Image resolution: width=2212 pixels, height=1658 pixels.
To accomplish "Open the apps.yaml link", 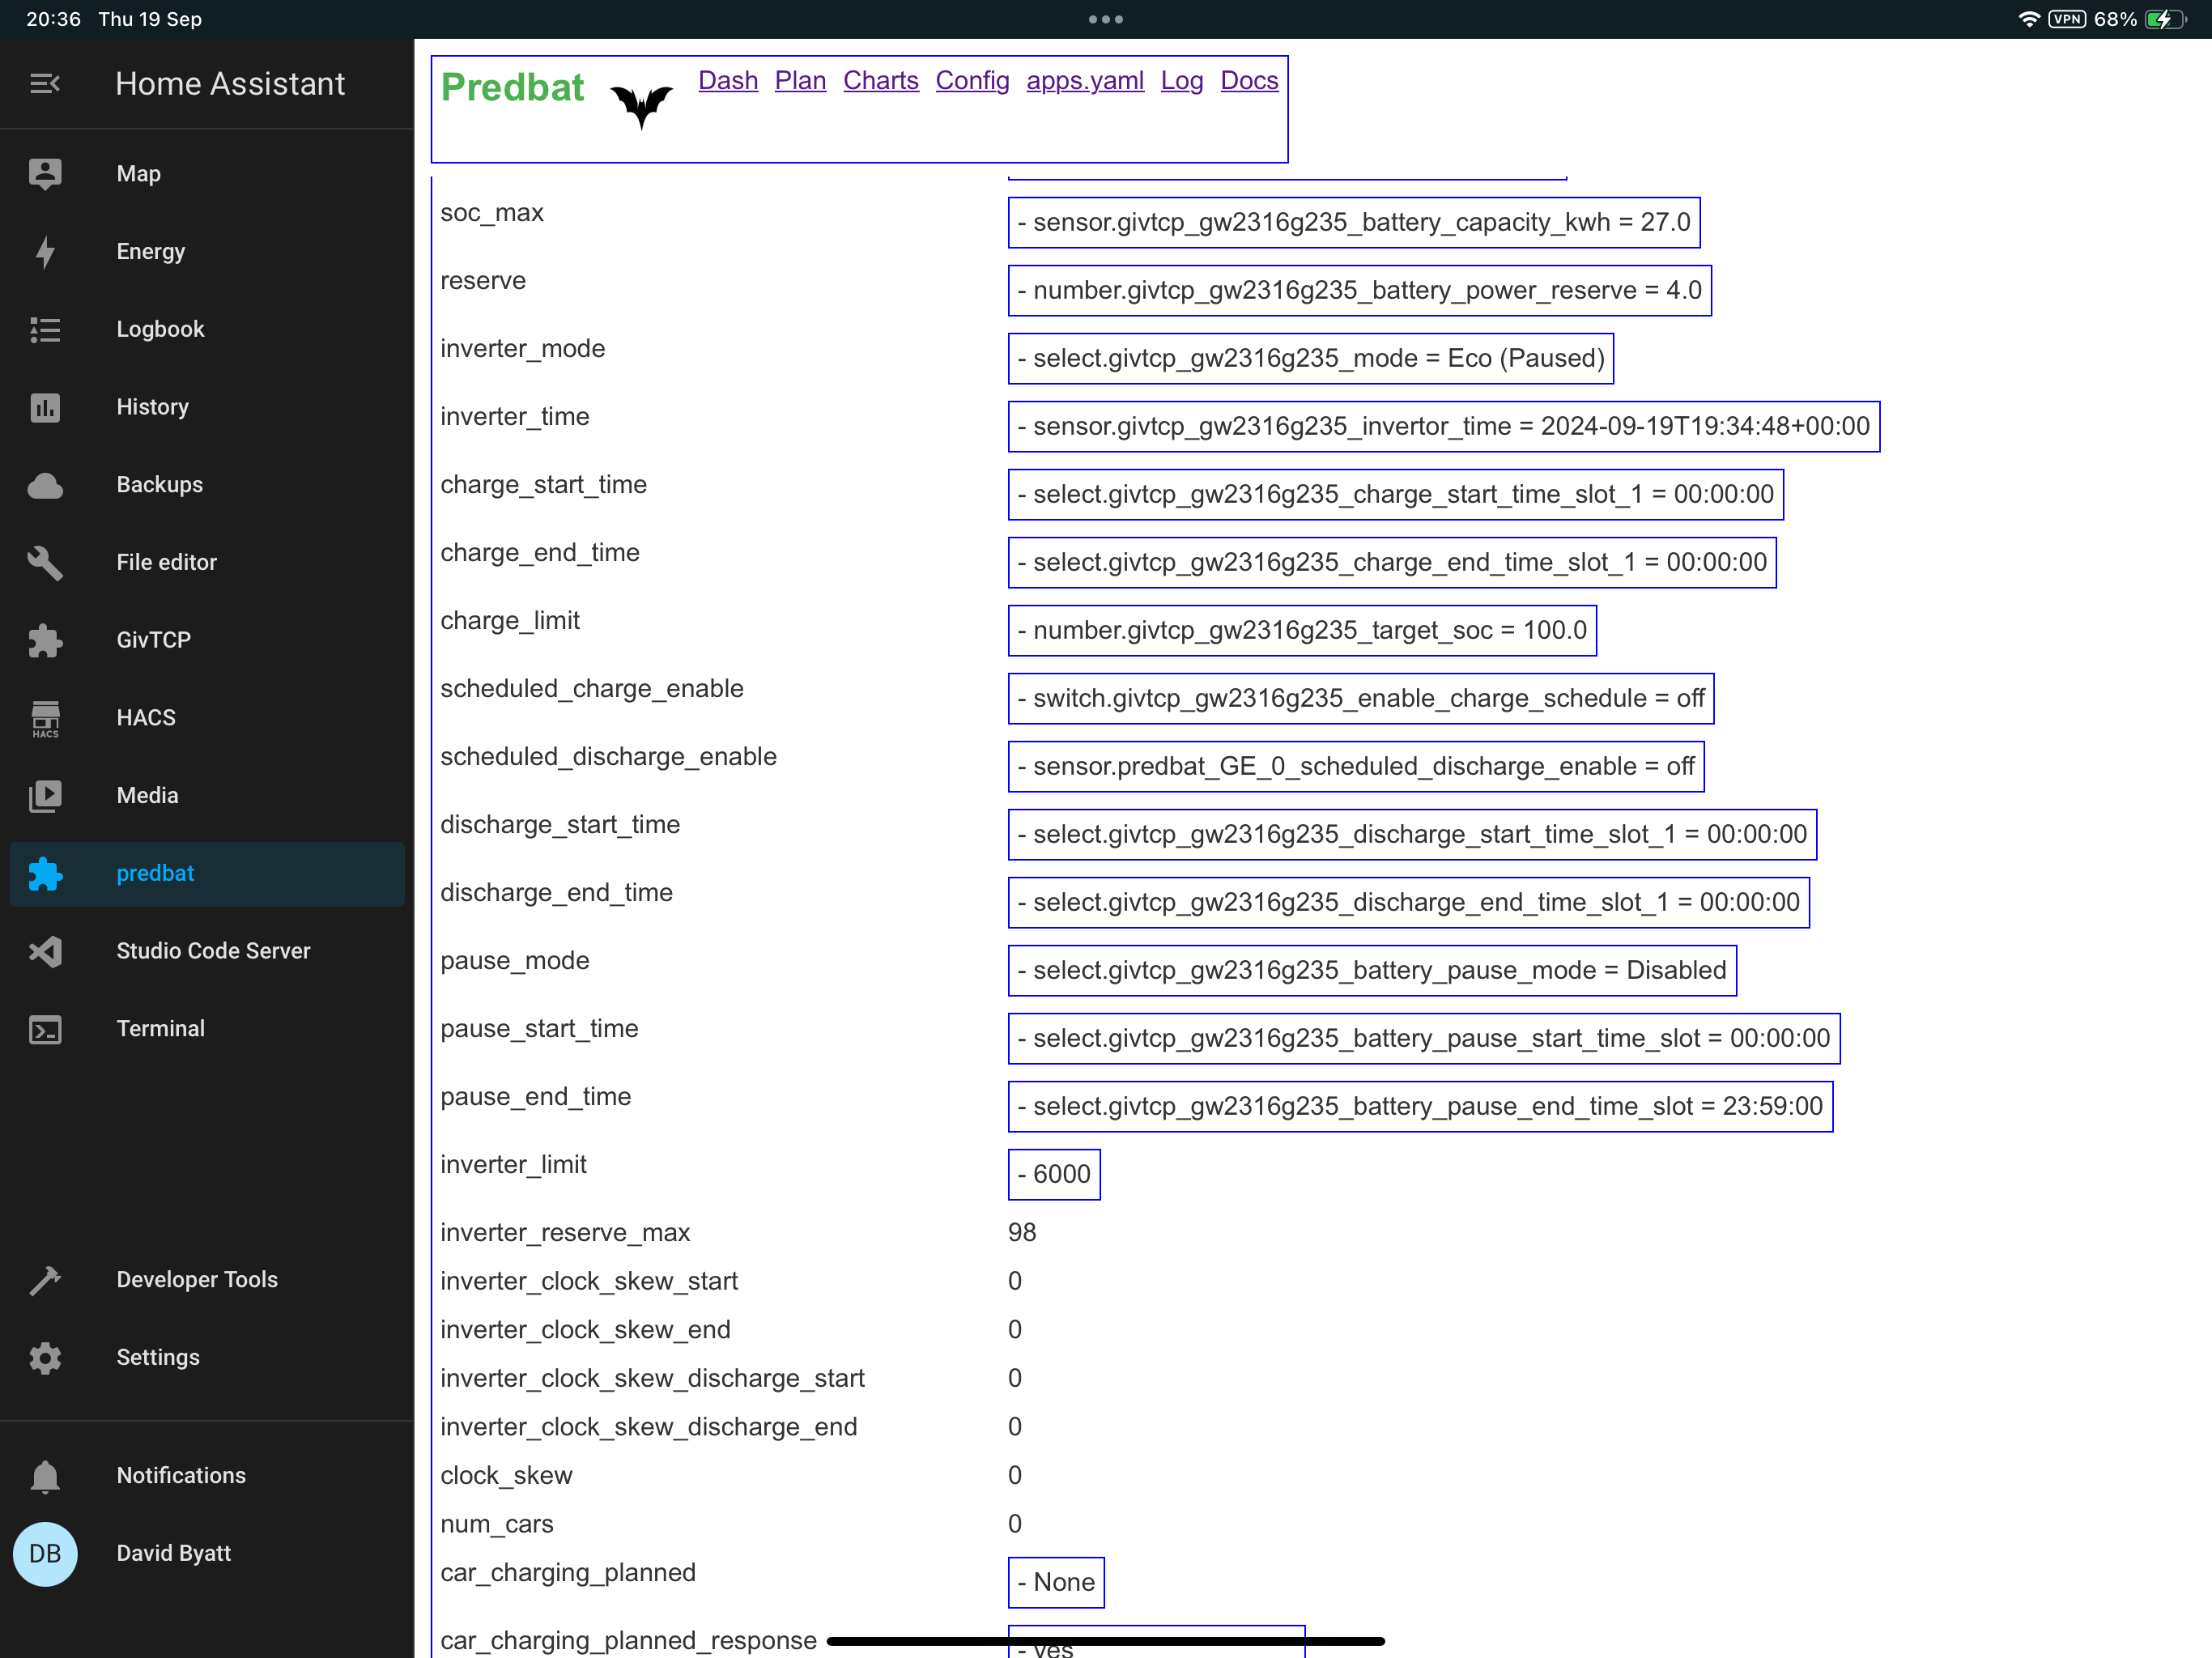I will coord(1085,81).
